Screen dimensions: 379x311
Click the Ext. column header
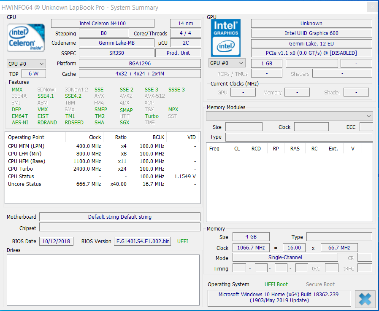(x=333, y=149)
